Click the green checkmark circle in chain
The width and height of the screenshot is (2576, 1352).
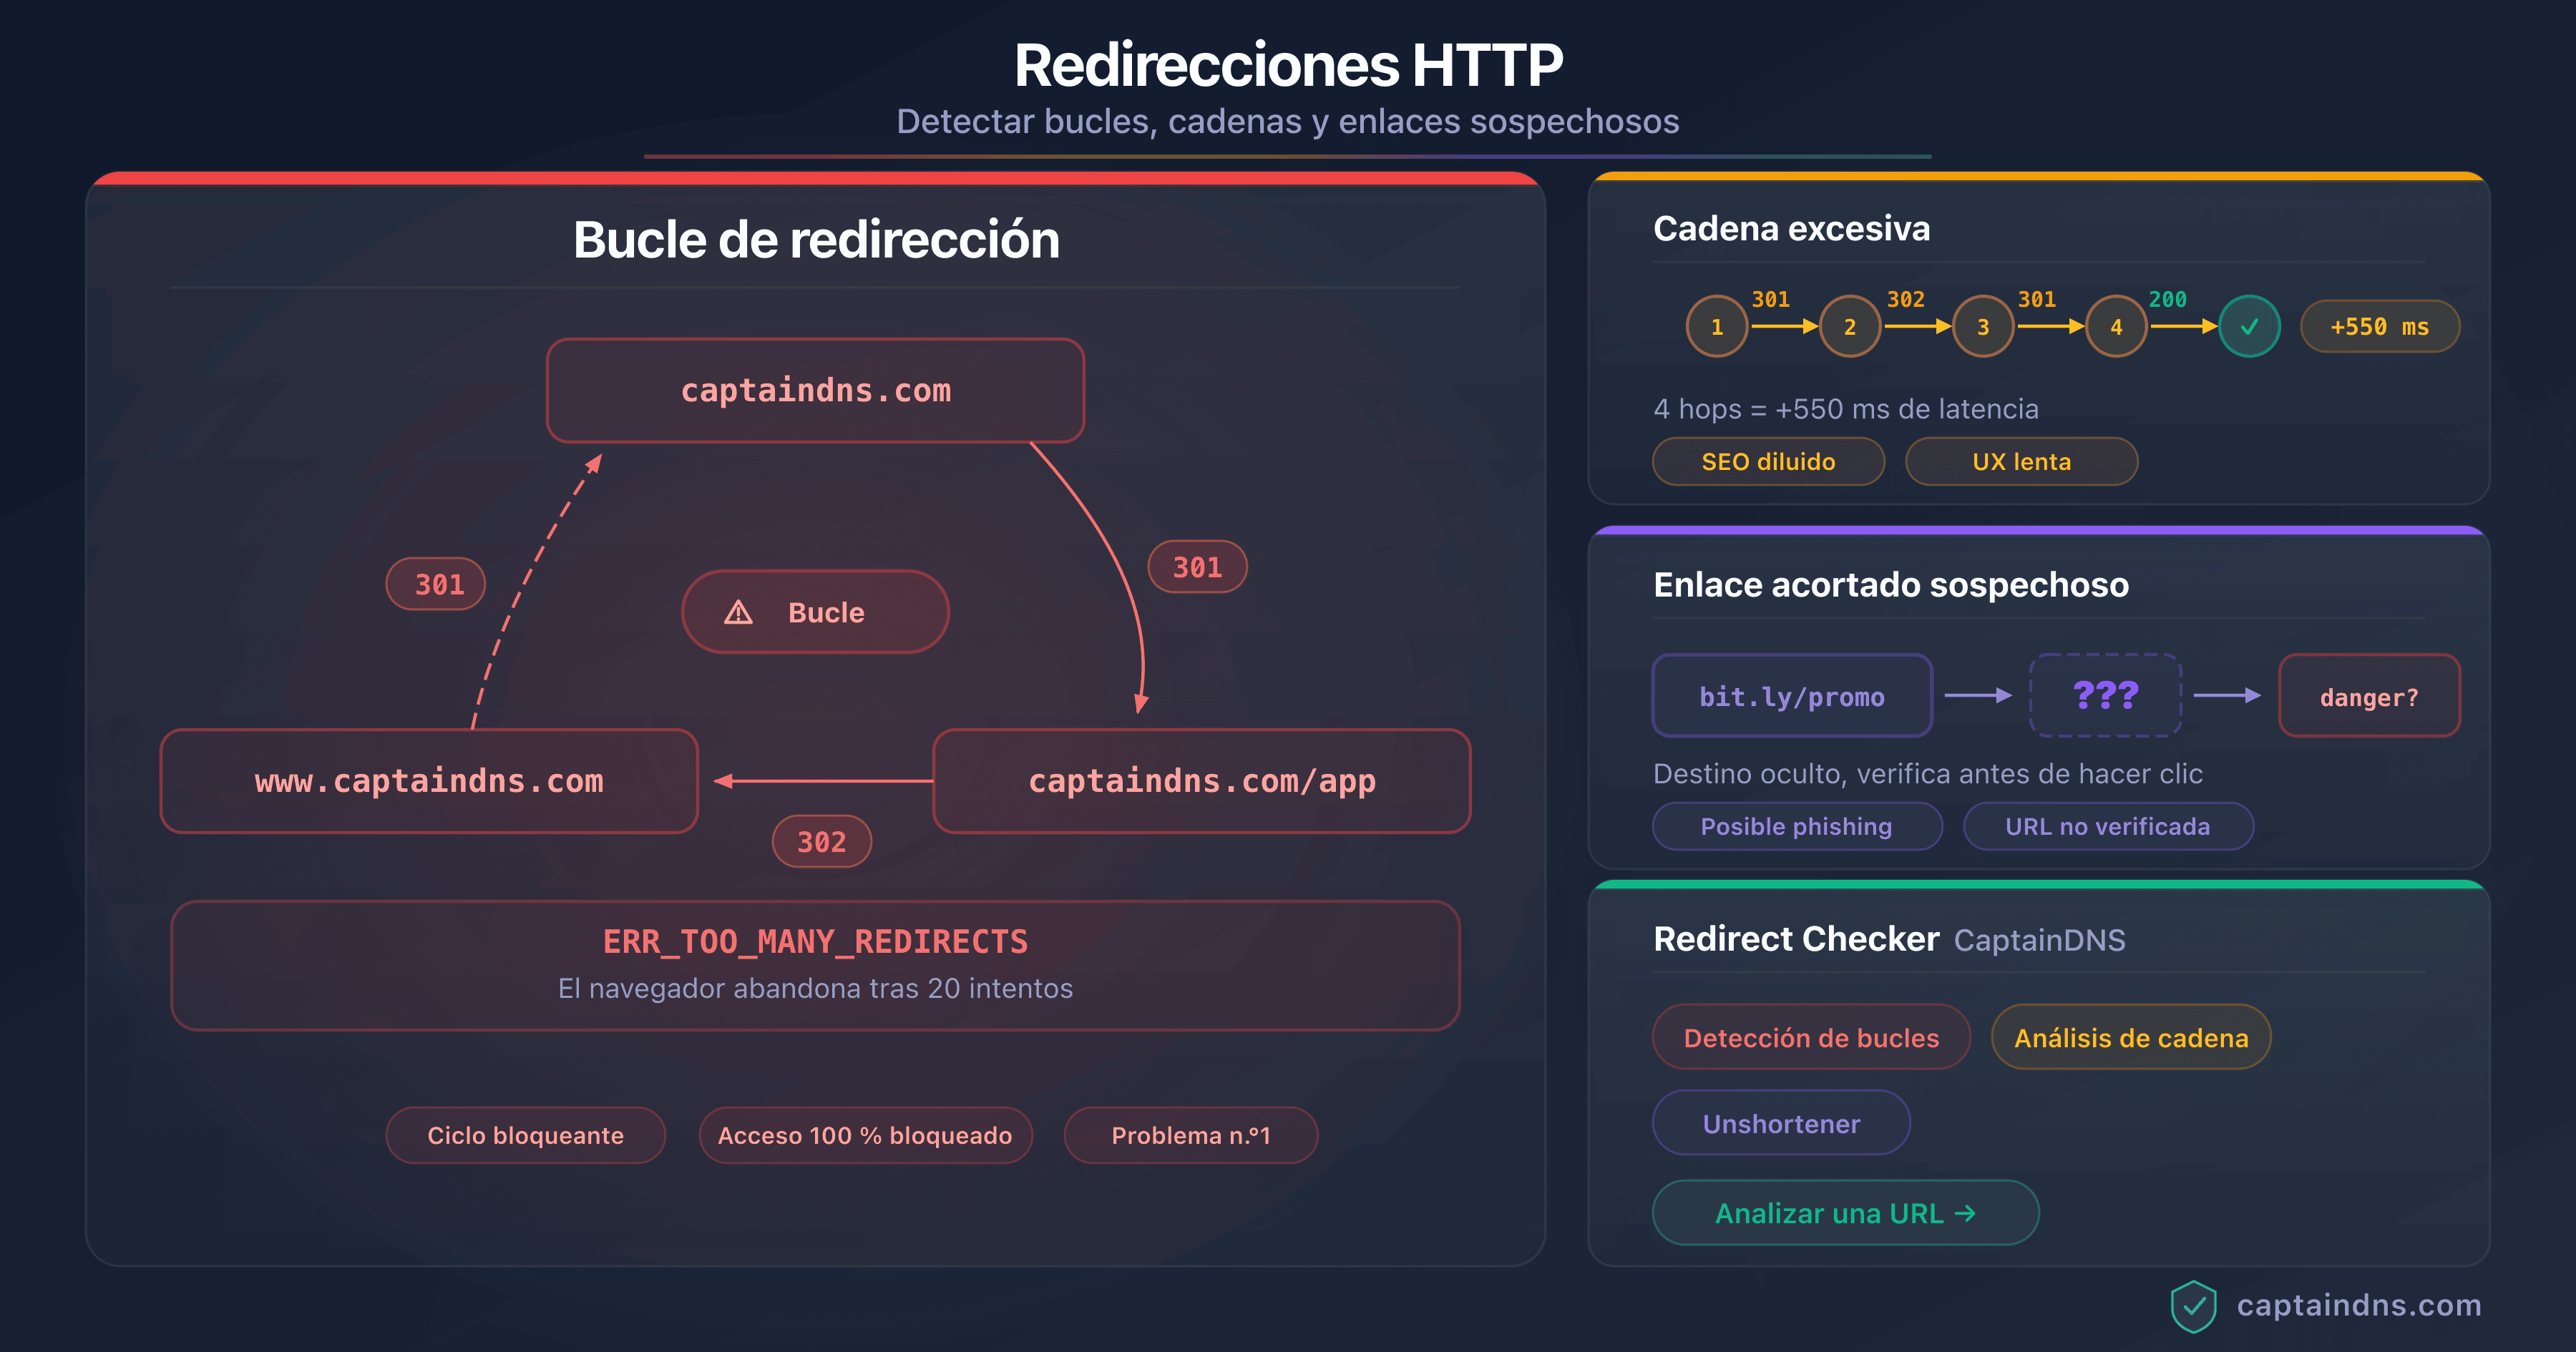[2249, 326]
